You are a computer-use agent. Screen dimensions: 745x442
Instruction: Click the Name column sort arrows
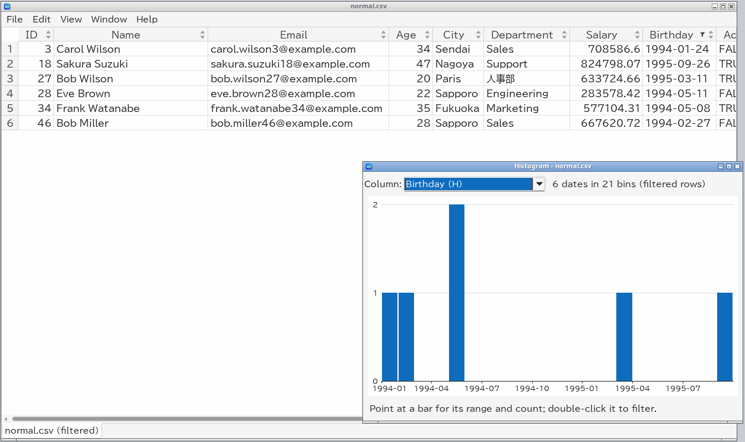203,35
